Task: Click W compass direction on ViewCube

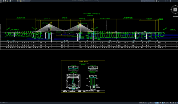Action: coord(171,9)
